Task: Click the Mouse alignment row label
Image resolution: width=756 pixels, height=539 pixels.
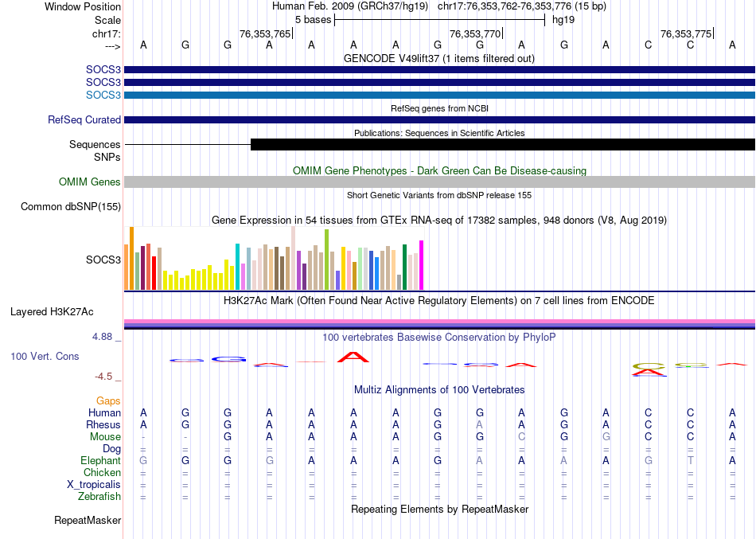Action: pos(105,437)
